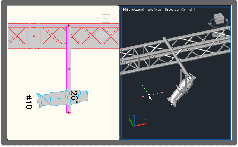Click the OBEN face of the left ViewCube

106,18
